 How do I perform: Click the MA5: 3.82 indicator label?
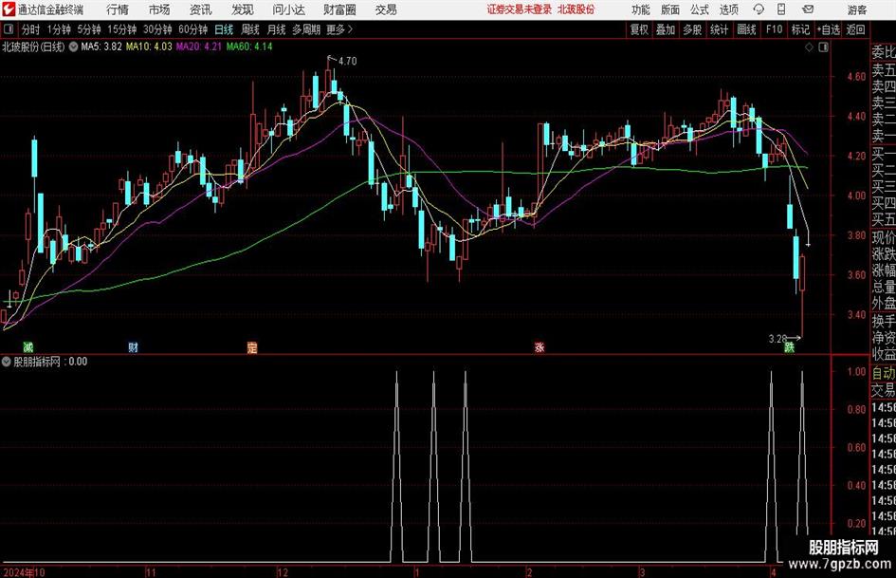pyautogui.click(x=101, y=47)
